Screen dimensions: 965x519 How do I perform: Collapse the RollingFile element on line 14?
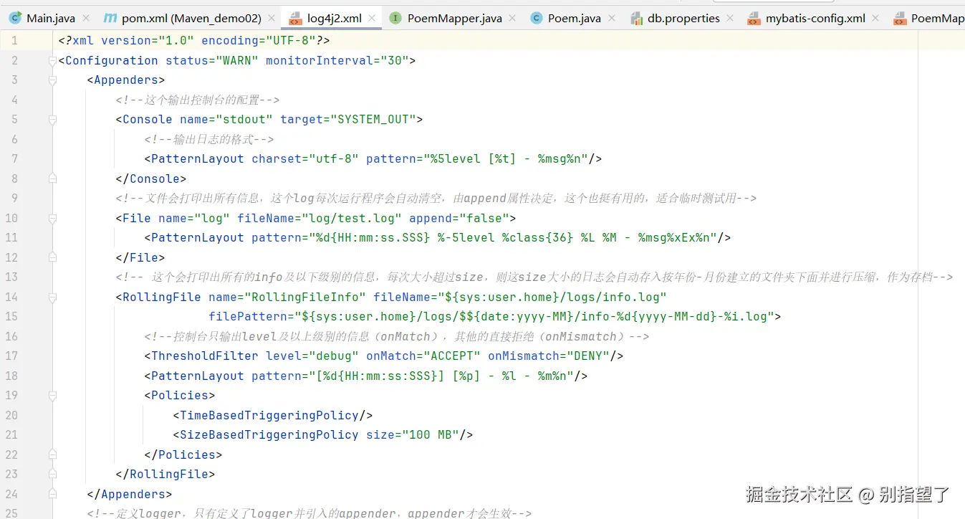(52, 297)
